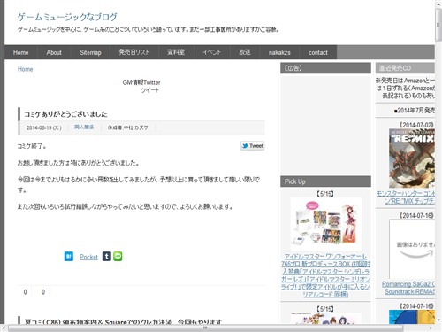The width and height of the screenshot is (442, 332).
Task: Click the ツイート link under GM情報Twitter
Action: tap(149, 90)
